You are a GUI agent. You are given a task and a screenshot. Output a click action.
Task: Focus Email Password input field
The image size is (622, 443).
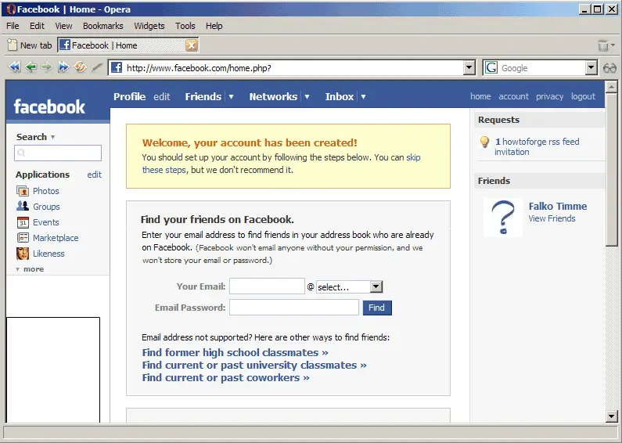(294, 308)
